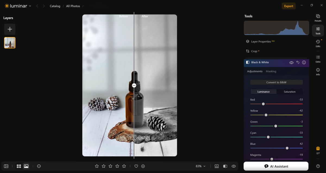Click the Before label
This screenshot has height=173, width=326.
click(x=123, y=16)
